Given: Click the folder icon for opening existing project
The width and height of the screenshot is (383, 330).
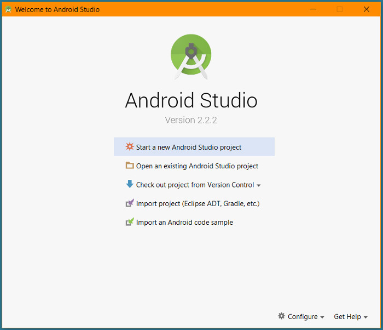Looking at the screenshot, I should [x=130, y=165].
